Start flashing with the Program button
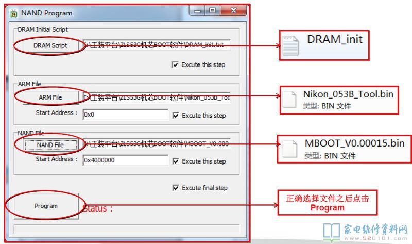Screen dimensions: 412x244 click(x=46, y=206)
